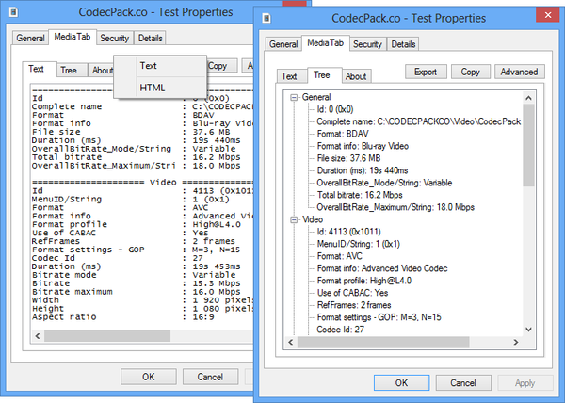Switch to the Security tab in the front window

(367, 44)
